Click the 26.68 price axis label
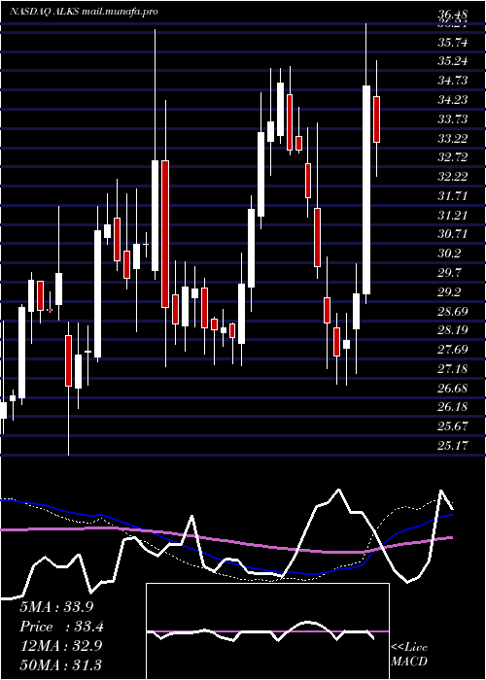The height and width of the screenshot is (680, 486). click(x=453, y=389)
